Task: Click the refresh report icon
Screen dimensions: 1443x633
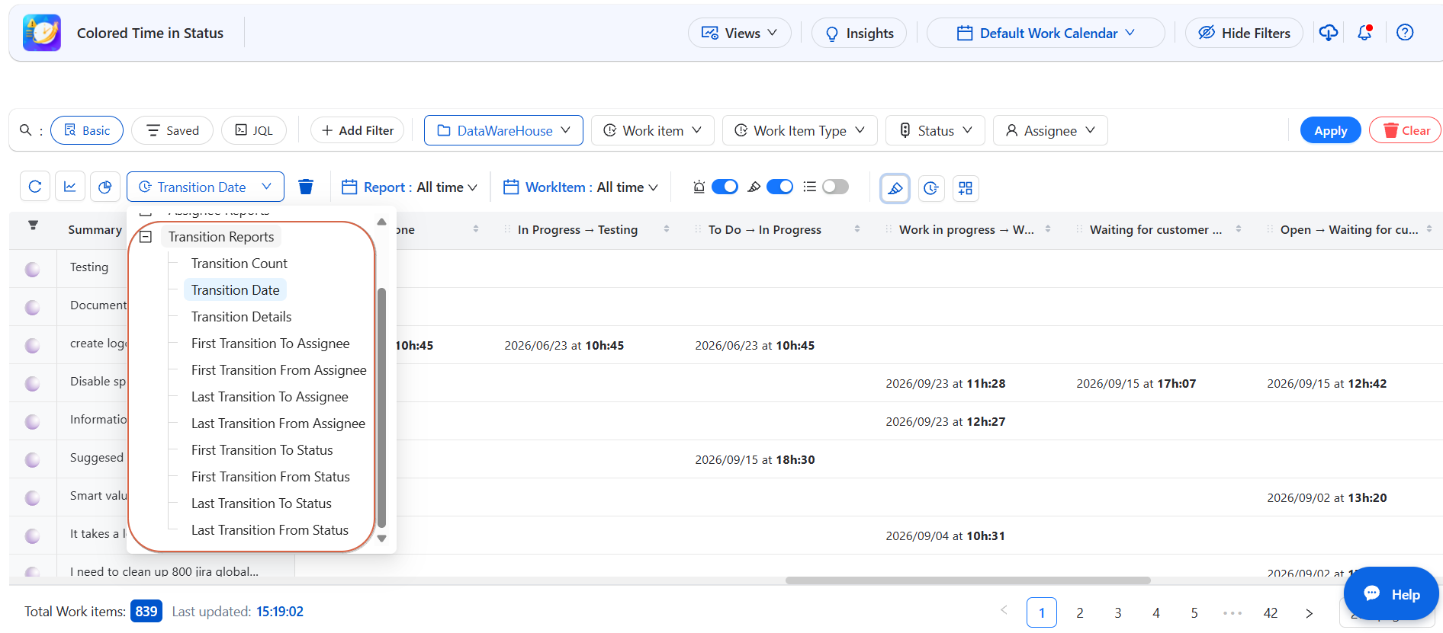Action: click(x=35, y=187)
